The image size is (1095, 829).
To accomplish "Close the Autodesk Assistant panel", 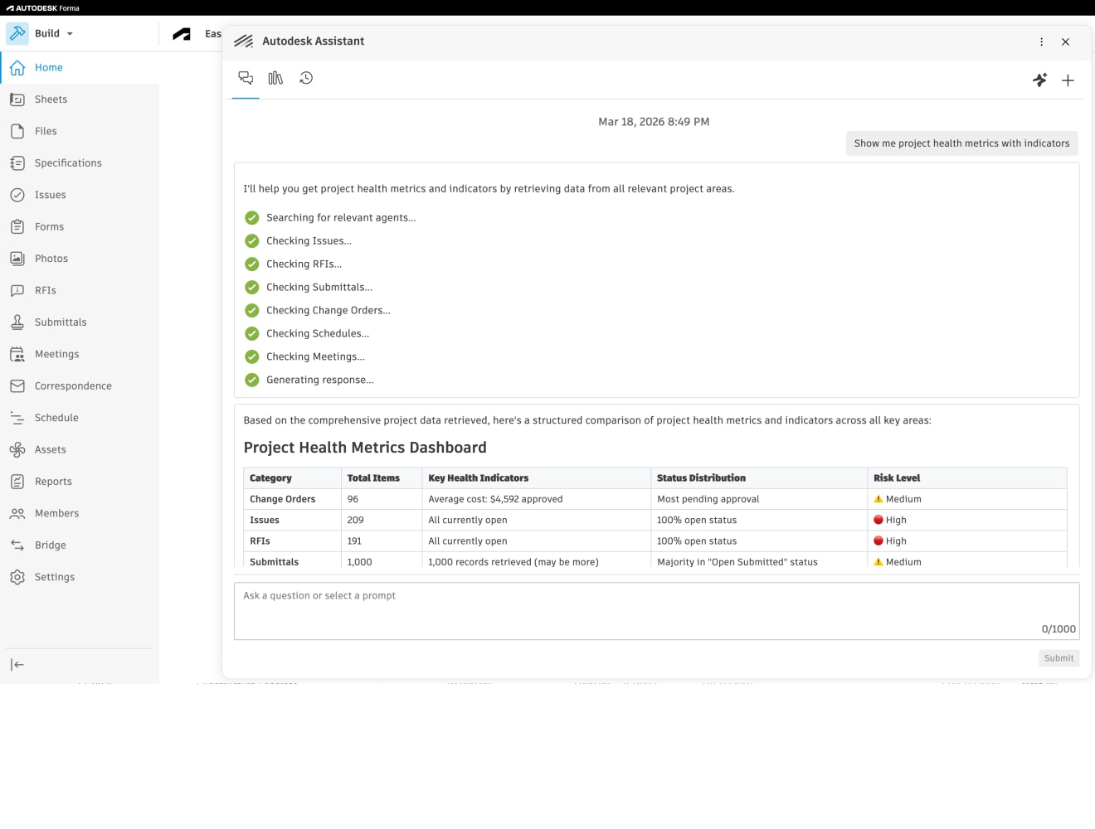I will [x=1065, y=41].
